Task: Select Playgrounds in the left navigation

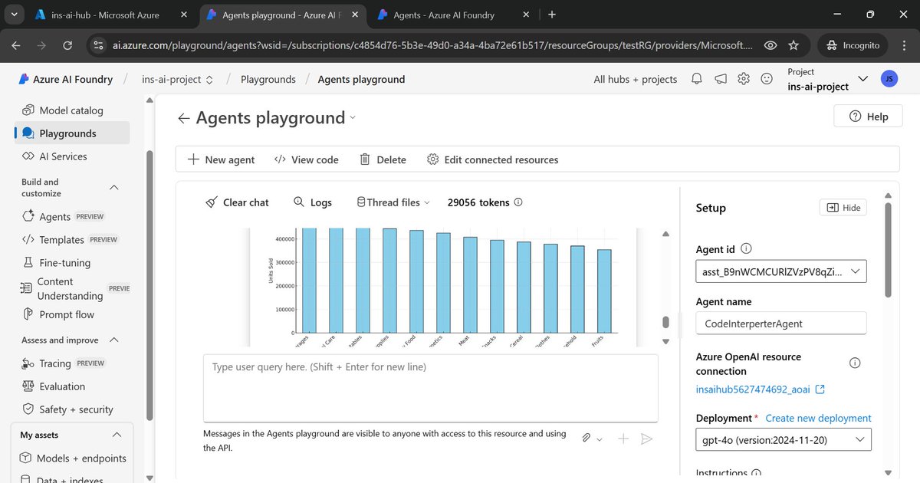Action: click(71, 133)
